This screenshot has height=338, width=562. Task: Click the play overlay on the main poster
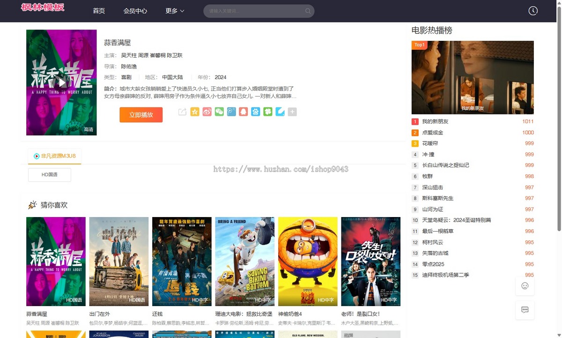61,83
